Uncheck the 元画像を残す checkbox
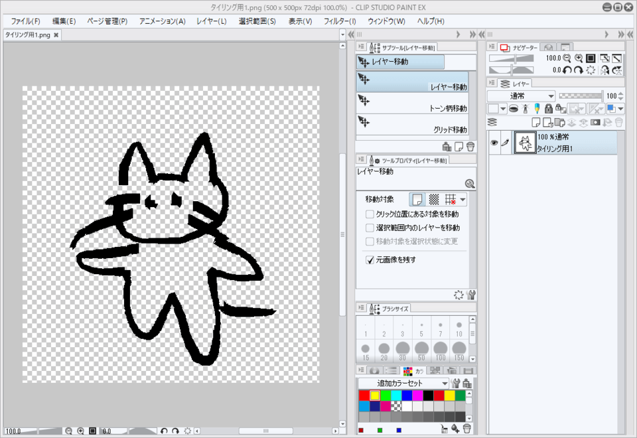Viewport: 637px width, 438px height. coord(370,260)
